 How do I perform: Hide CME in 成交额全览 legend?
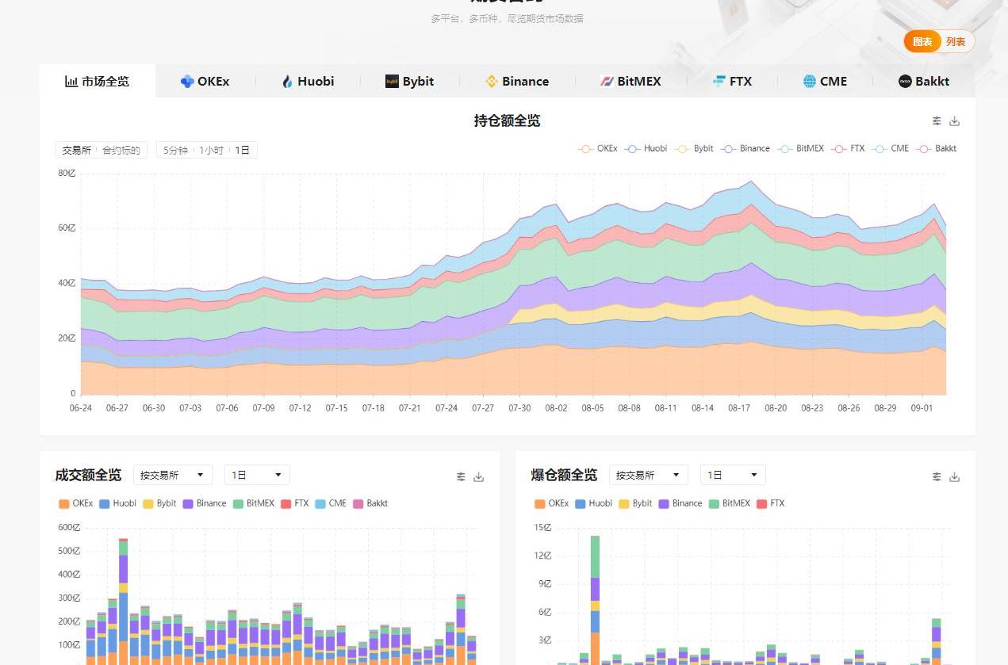click(331, 503)
